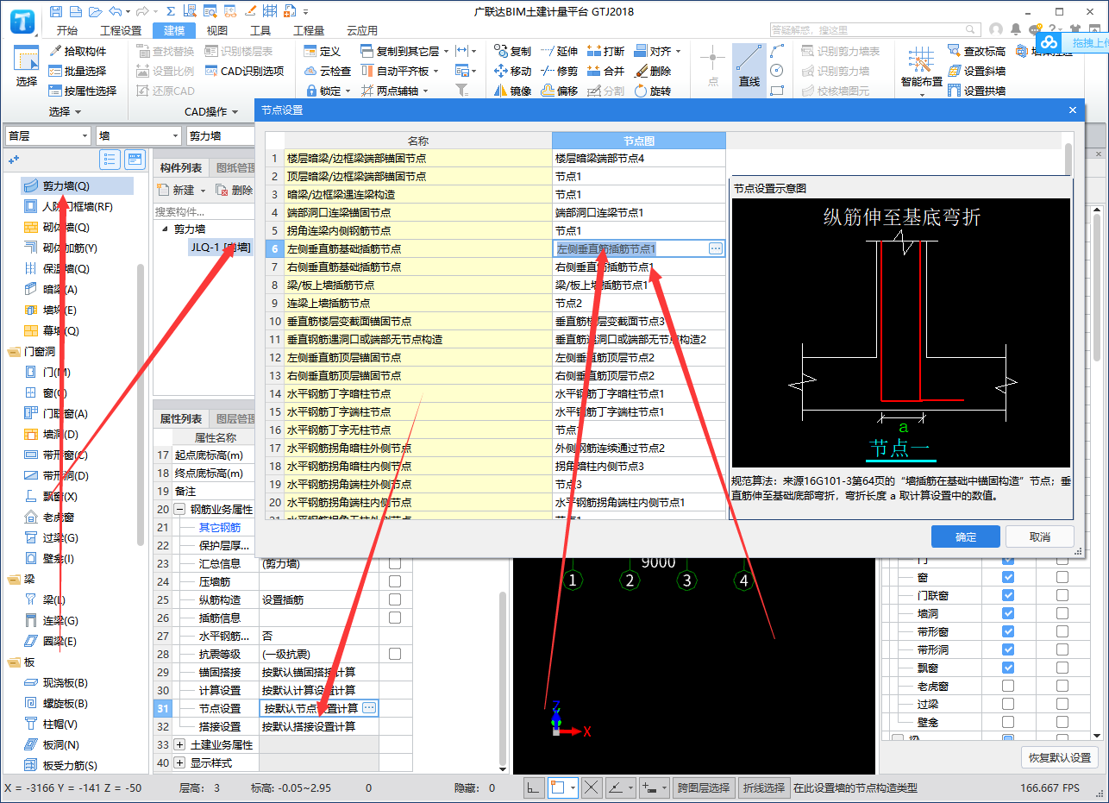Click the 设置拱墙 arched wall tool
Screen dimensions: 1109x803
[x=976, y=91]
